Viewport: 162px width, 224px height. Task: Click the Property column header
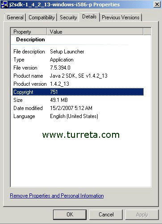(29, 31)
